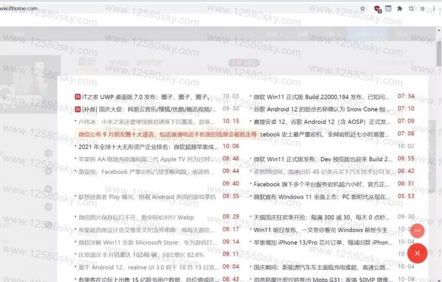The height and width of the screenshot is (282, 442).
Task: Click red icon beside IT之家 UWP headline
Action: (78, 97)
